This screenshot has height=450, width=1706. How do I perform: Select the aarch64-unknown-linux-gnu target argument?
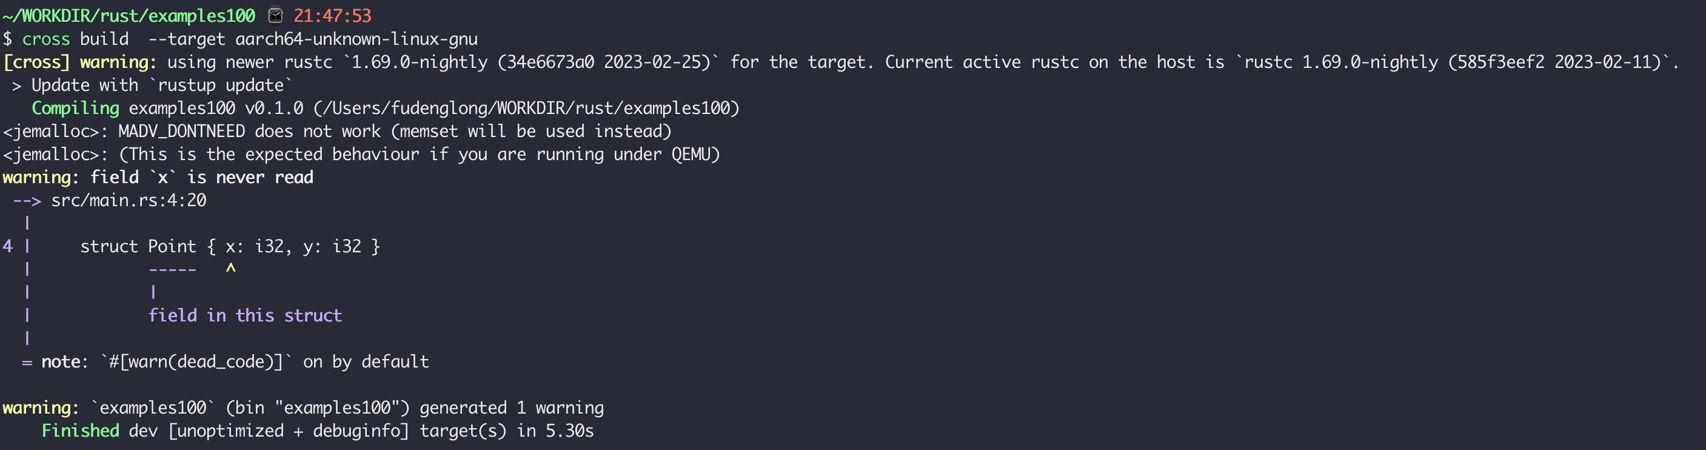356,39
